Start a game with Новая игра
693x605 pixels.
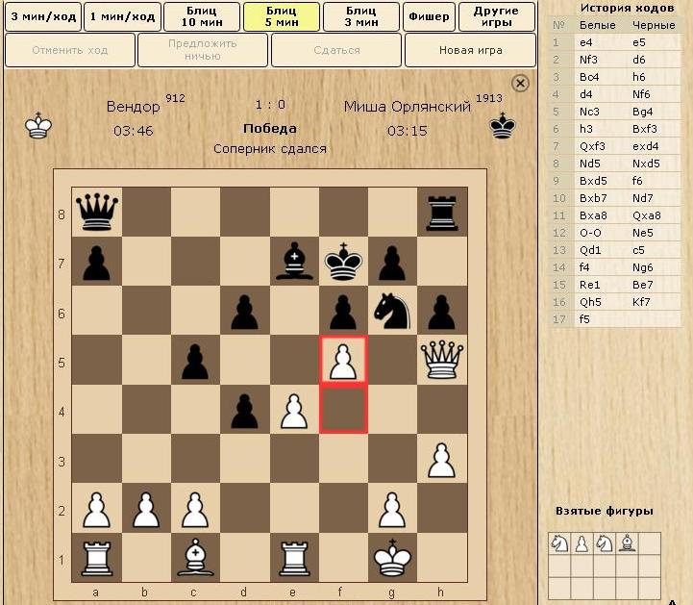[x=470, y=50]
